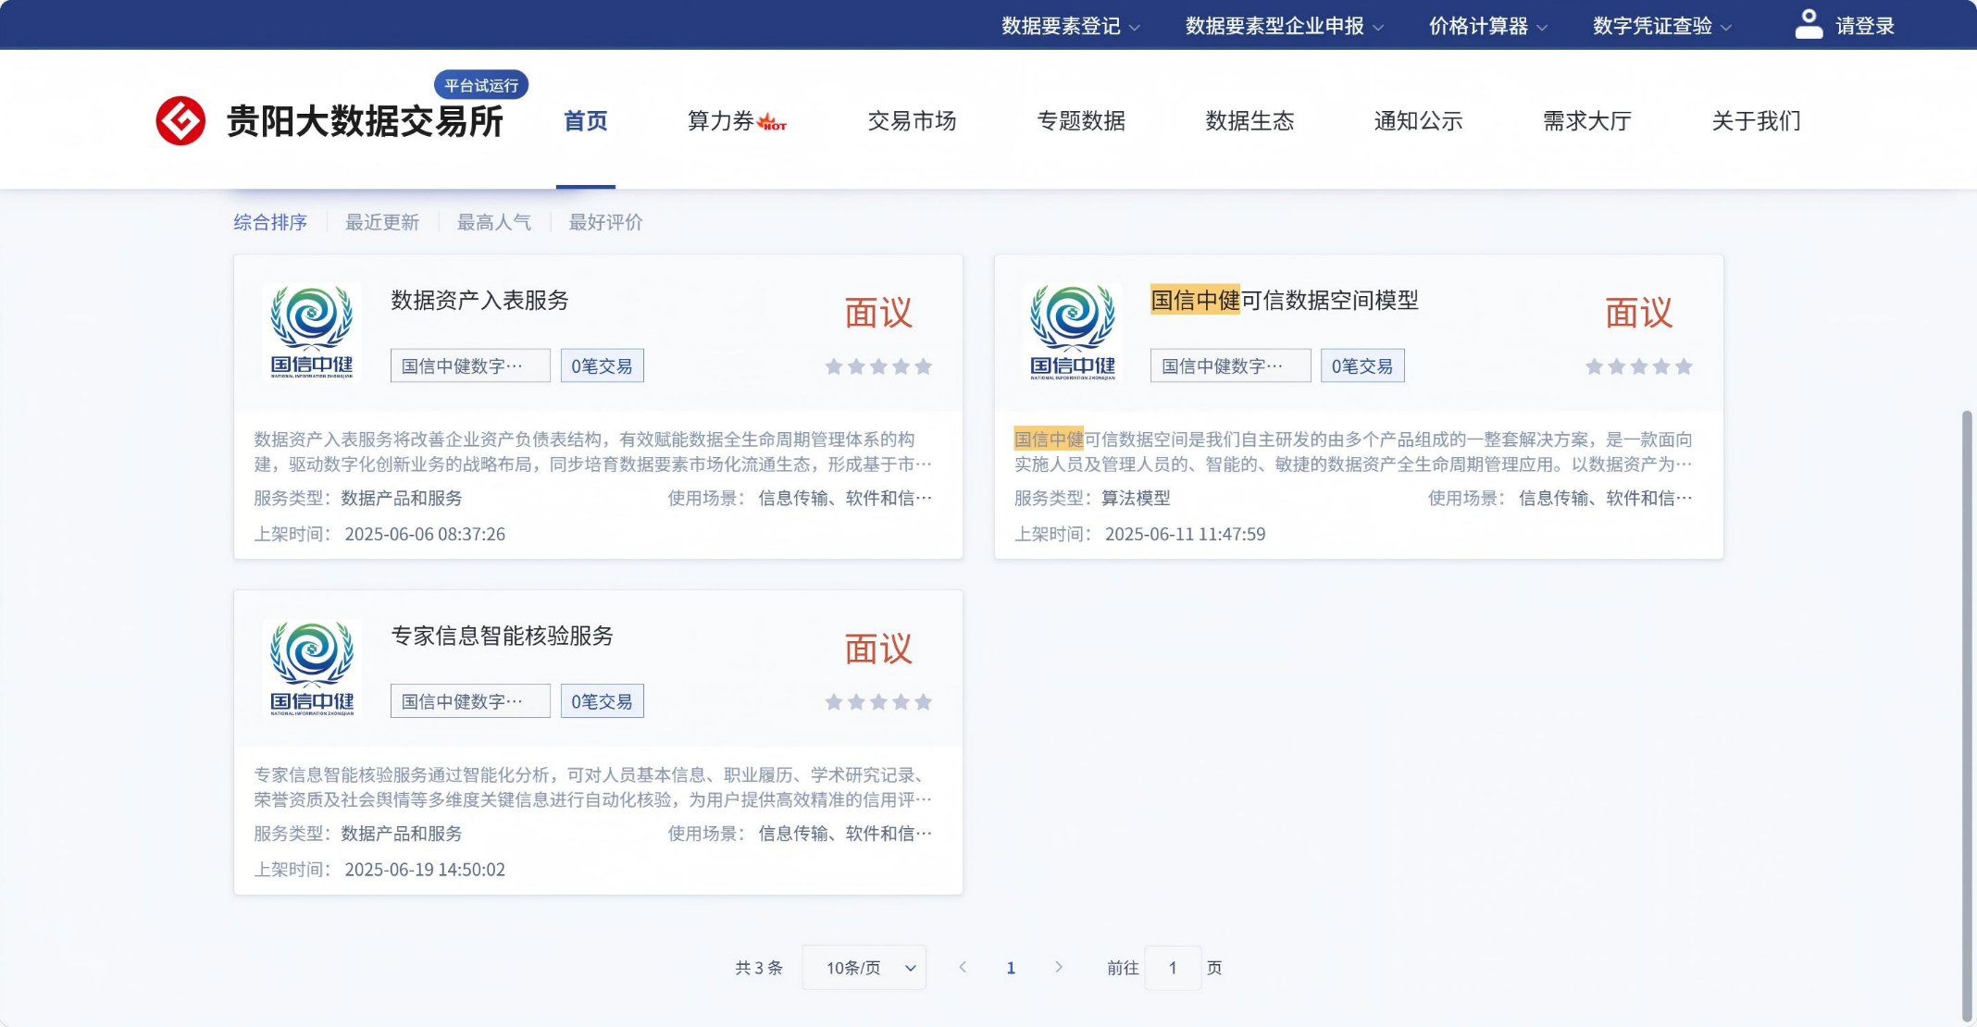The width and height of the screenshot is (1977, 1027).
Task: Click the star rating on the 可信数据空间模型 card
Action: 1638,366
